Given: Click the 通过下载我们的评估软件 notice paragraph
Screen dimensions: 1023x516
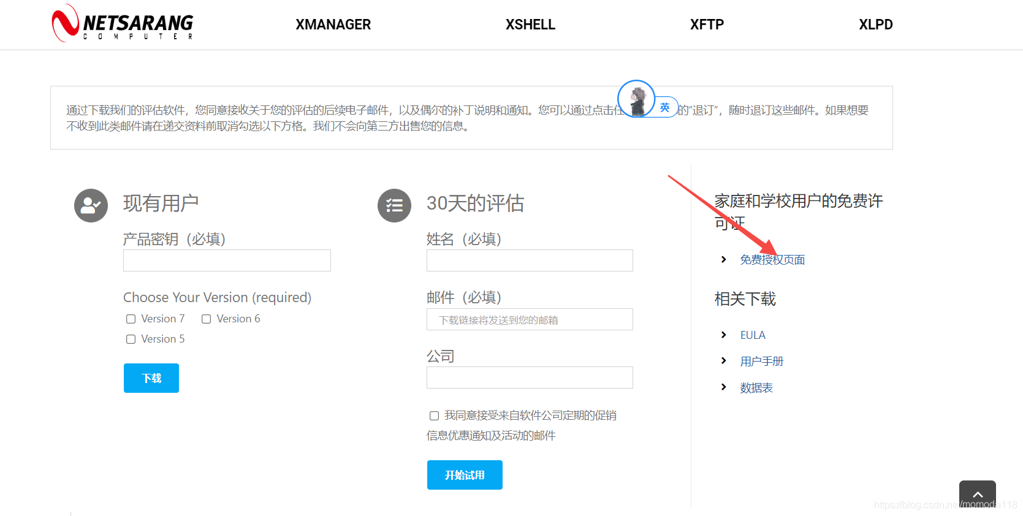Looking at the screenshot, I should 468,118.
